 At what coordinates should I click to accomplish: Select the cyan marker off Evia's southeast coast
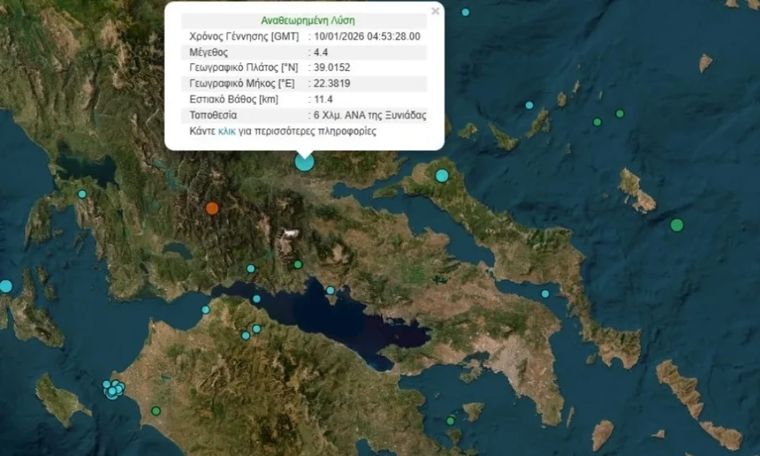[545, 293]
